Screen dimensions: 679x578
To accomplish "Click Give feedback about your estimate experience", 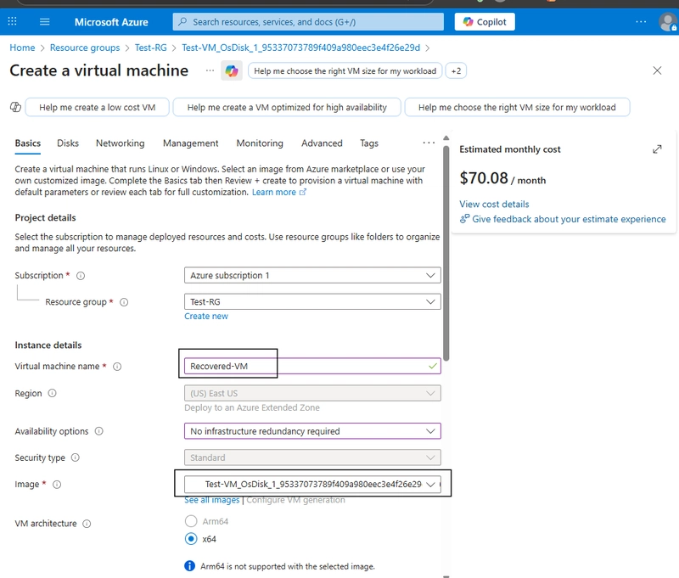I will [x=563, y=219].
